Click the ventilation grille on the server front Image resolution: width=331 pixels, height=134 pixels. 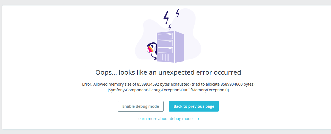[165, 57]
